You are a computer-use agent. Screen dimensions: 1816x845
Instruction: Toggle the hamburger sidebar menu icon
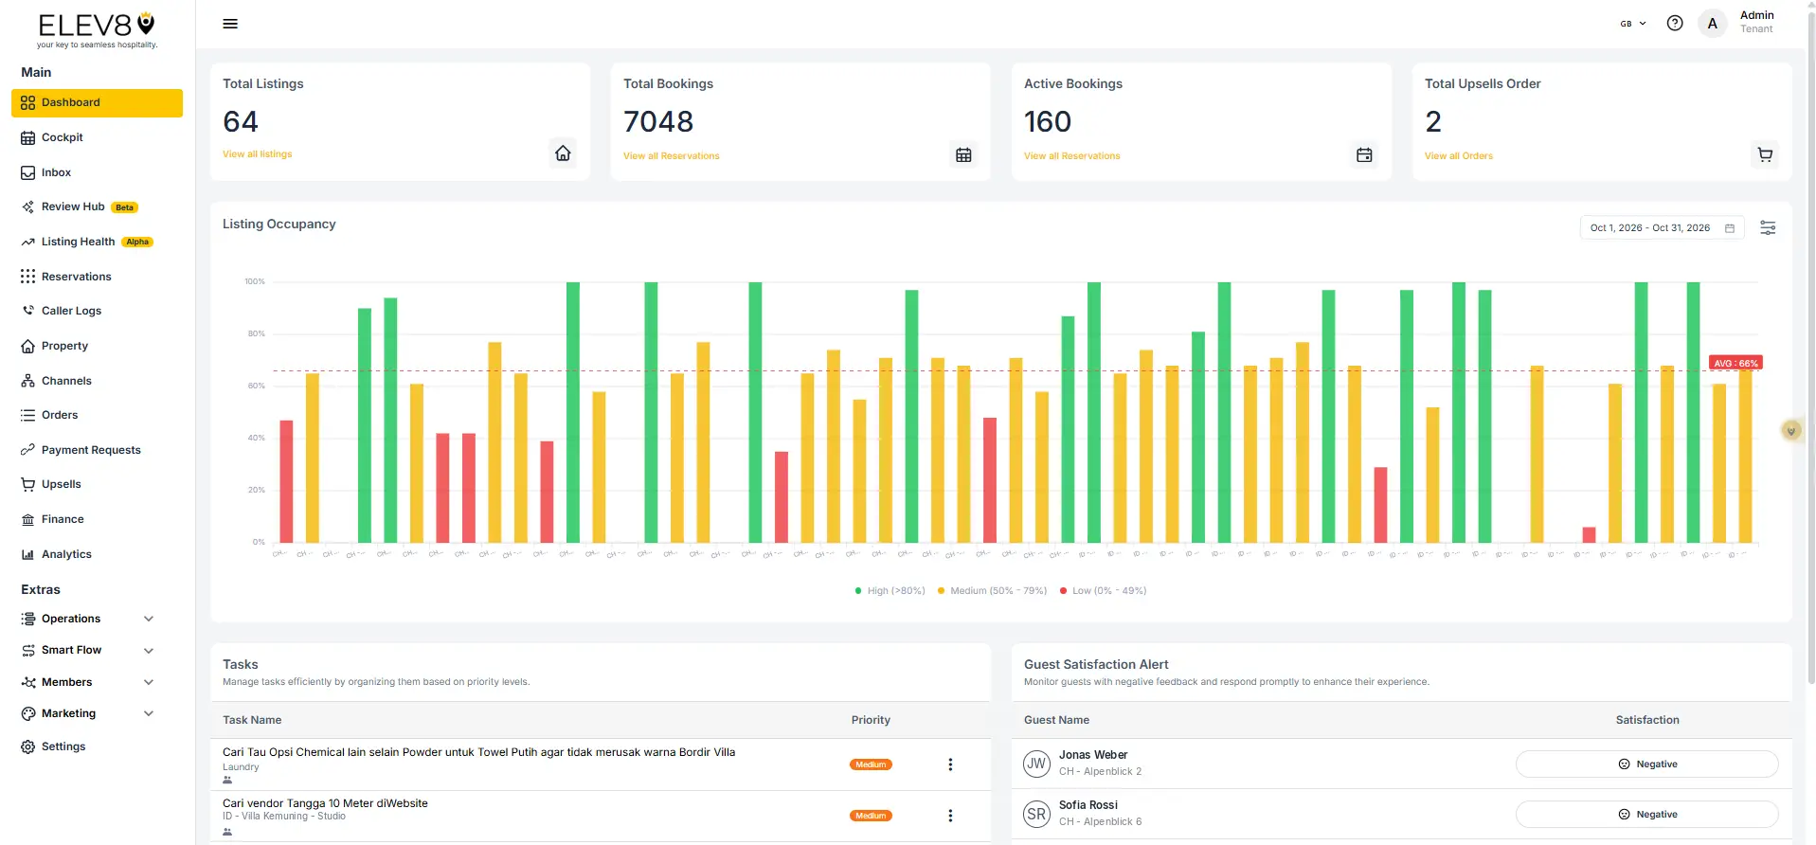point(230,24)
